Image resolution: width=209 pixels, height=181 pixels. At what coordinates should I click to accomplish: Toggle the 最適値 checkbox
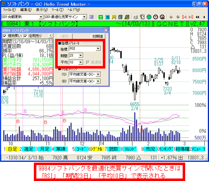(x=88, y=62)
